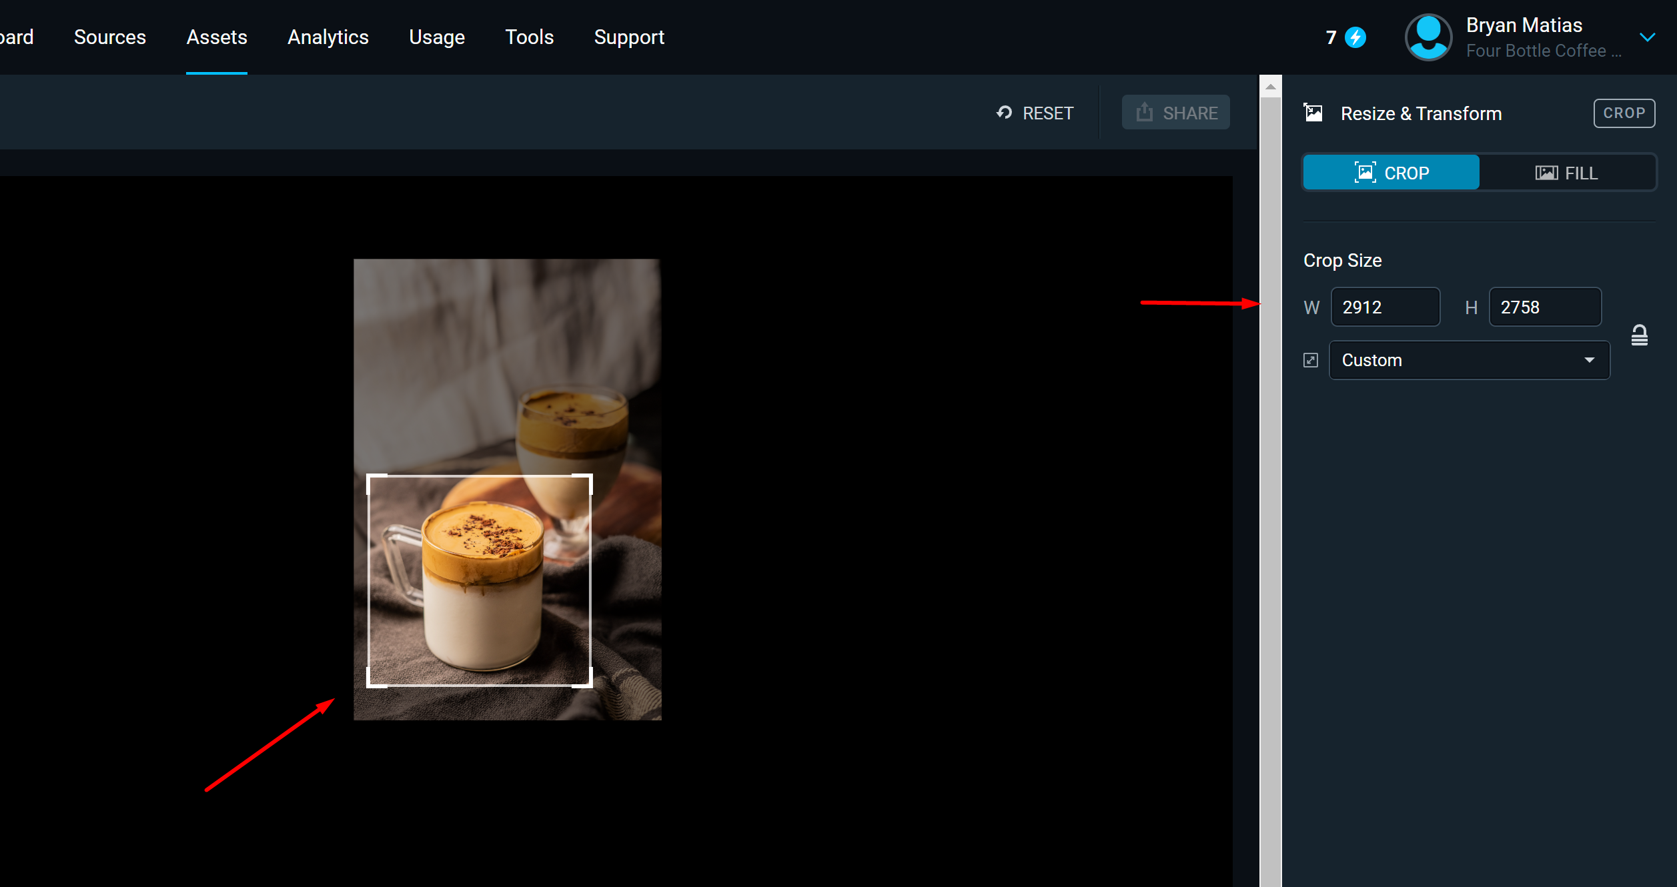Click the SHARE button
This screenshot has height=887, width=1677.
click(1176, 112)
